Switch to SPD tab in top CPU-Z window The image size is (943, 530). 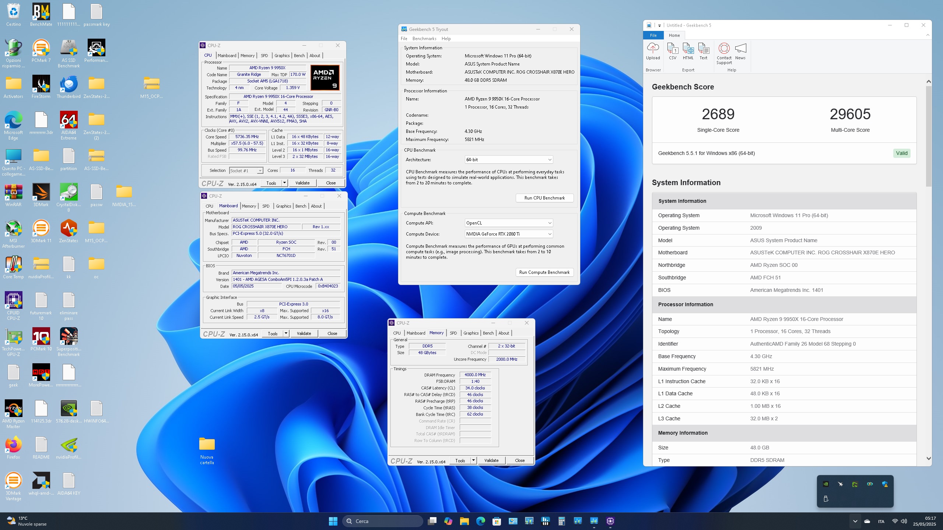[264, 56]
